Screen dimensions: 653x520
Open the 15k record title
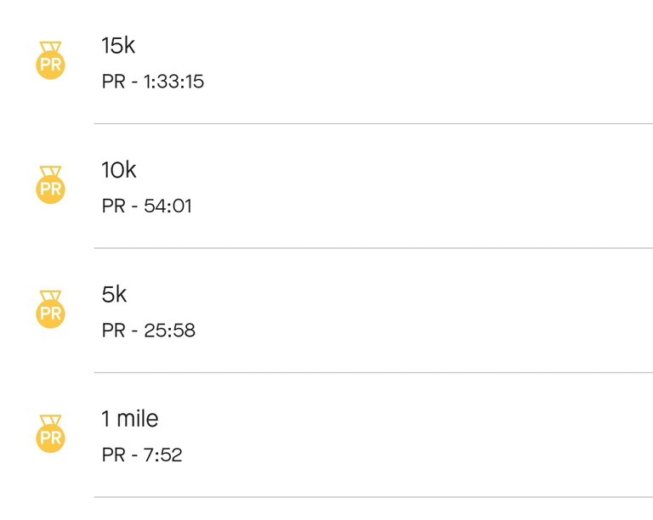pos(118,45)
